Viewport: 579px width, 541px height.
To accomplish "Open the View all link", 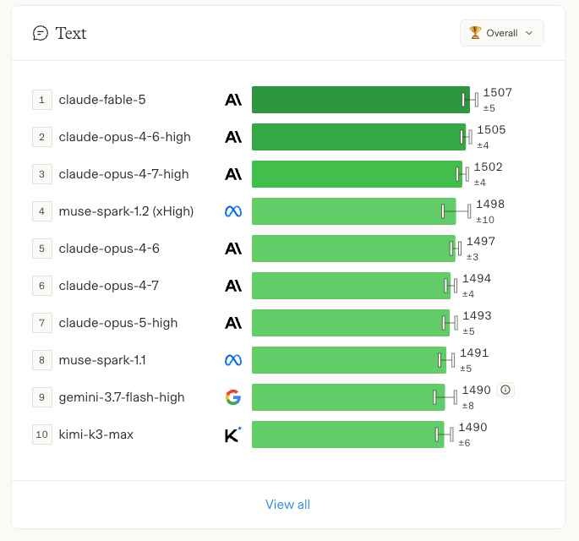I will point(287,504).
